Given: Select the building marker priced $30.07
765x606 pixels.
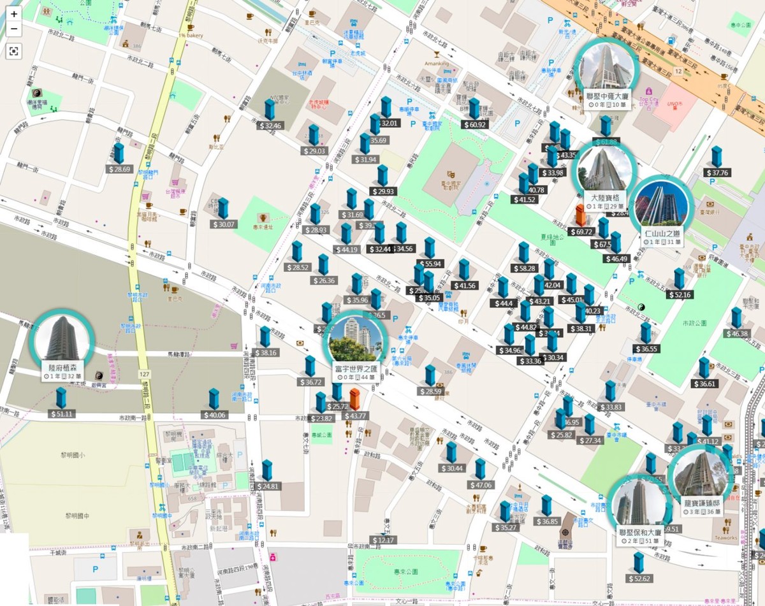Looking at the screenshot, I should pyautogui.click(x=224, y=213).
